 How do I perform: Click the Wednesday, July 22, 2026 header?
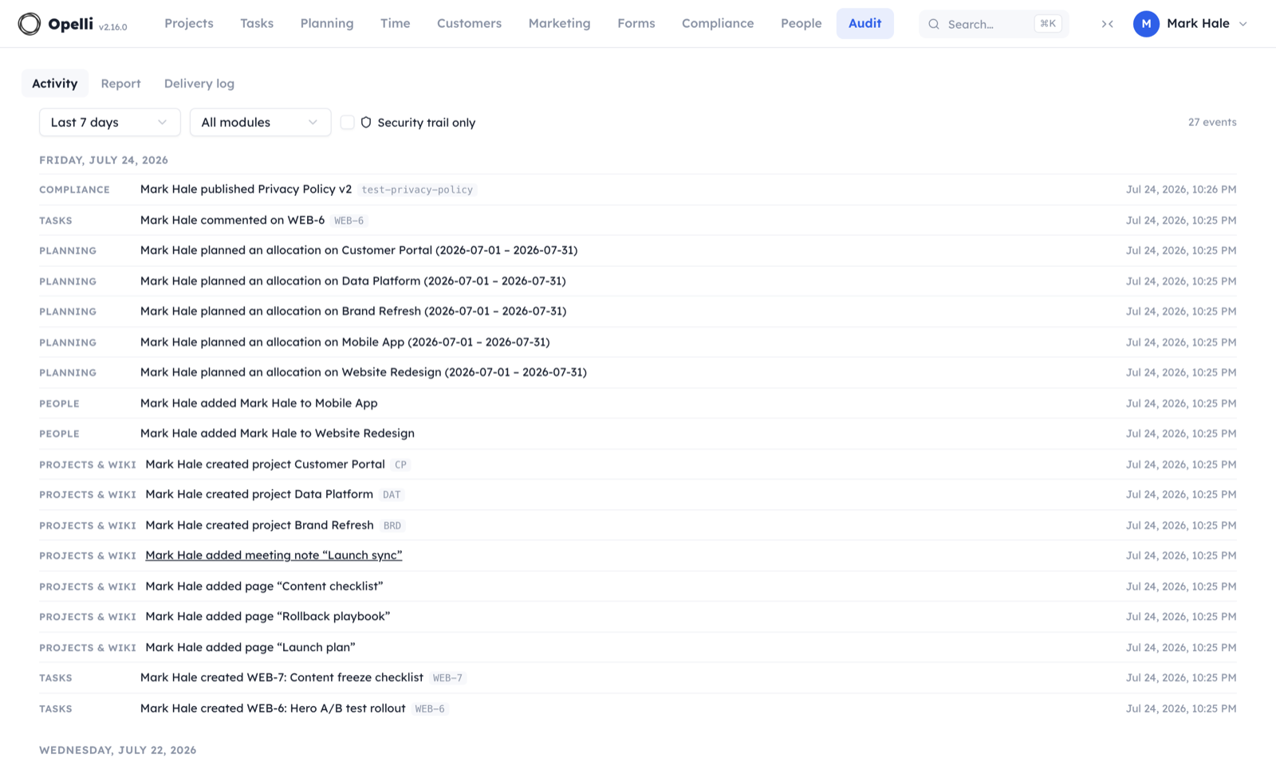[x=117, y=750]
